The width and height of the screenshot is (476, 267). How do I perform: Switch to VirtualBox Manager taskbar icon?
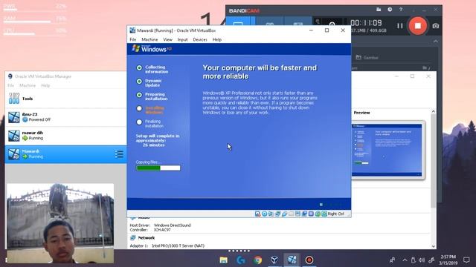pos(274,260)
